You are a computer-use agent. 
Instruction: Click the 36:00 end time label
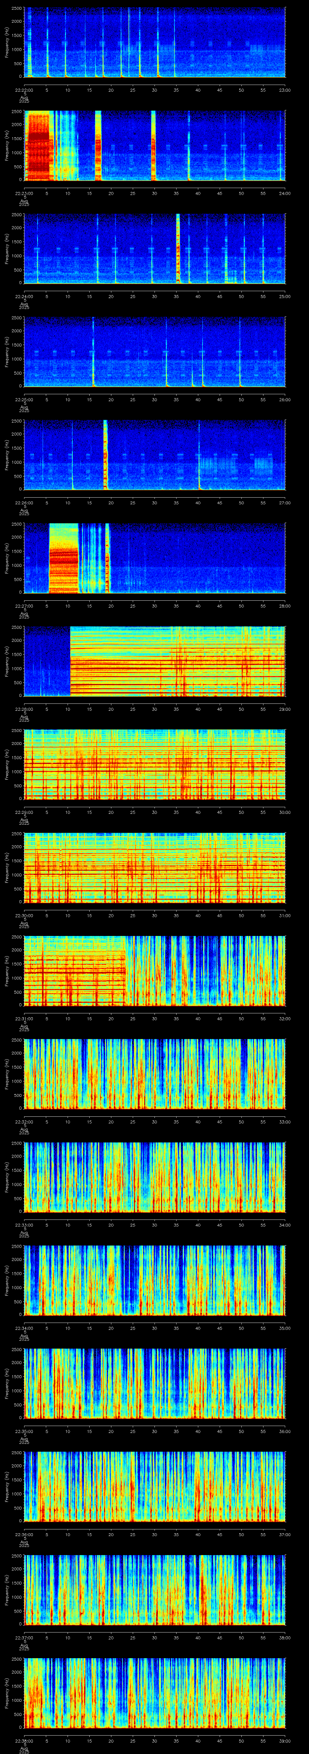tap(285, 1431)
